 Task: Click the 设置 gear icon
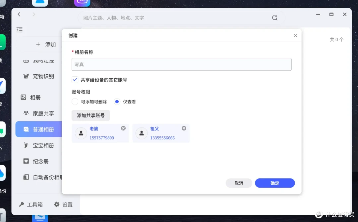(56, 204)
